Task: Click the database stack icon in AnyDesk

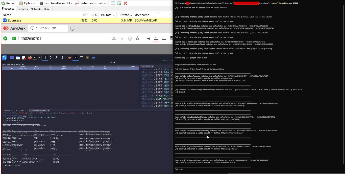Action: [x=130, y=39]
